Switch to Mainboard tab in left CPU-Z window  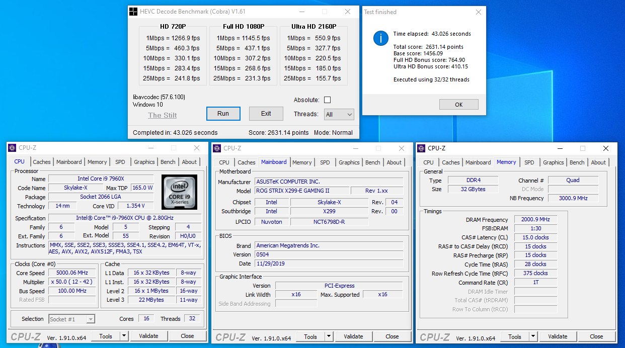[69, 162]
